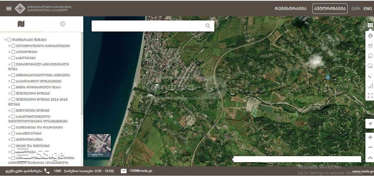Click the ავტორიზაცია login button
Image resolution: width=374 pixels, height=176 pixels.
coord(330,9)
